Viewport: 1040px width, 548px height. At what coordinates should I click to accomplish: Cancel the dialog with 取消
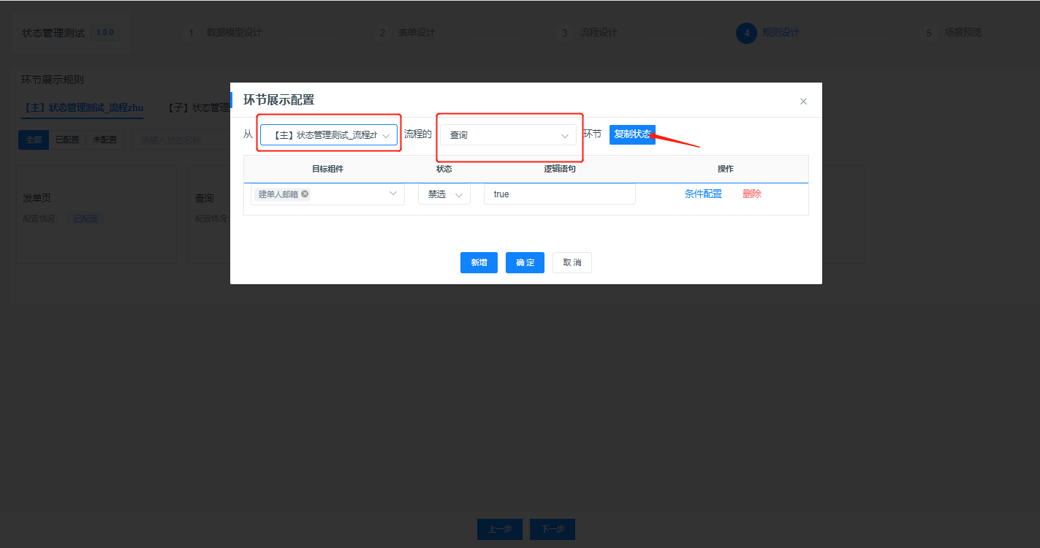pyautogui.click(x=572, y=262)
